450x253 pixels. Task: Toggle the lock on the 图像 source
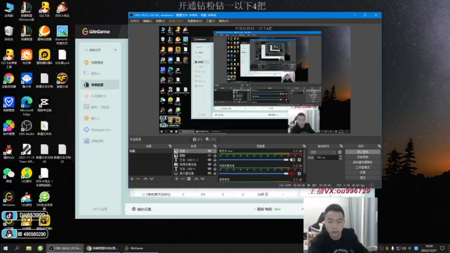point(215,156)
